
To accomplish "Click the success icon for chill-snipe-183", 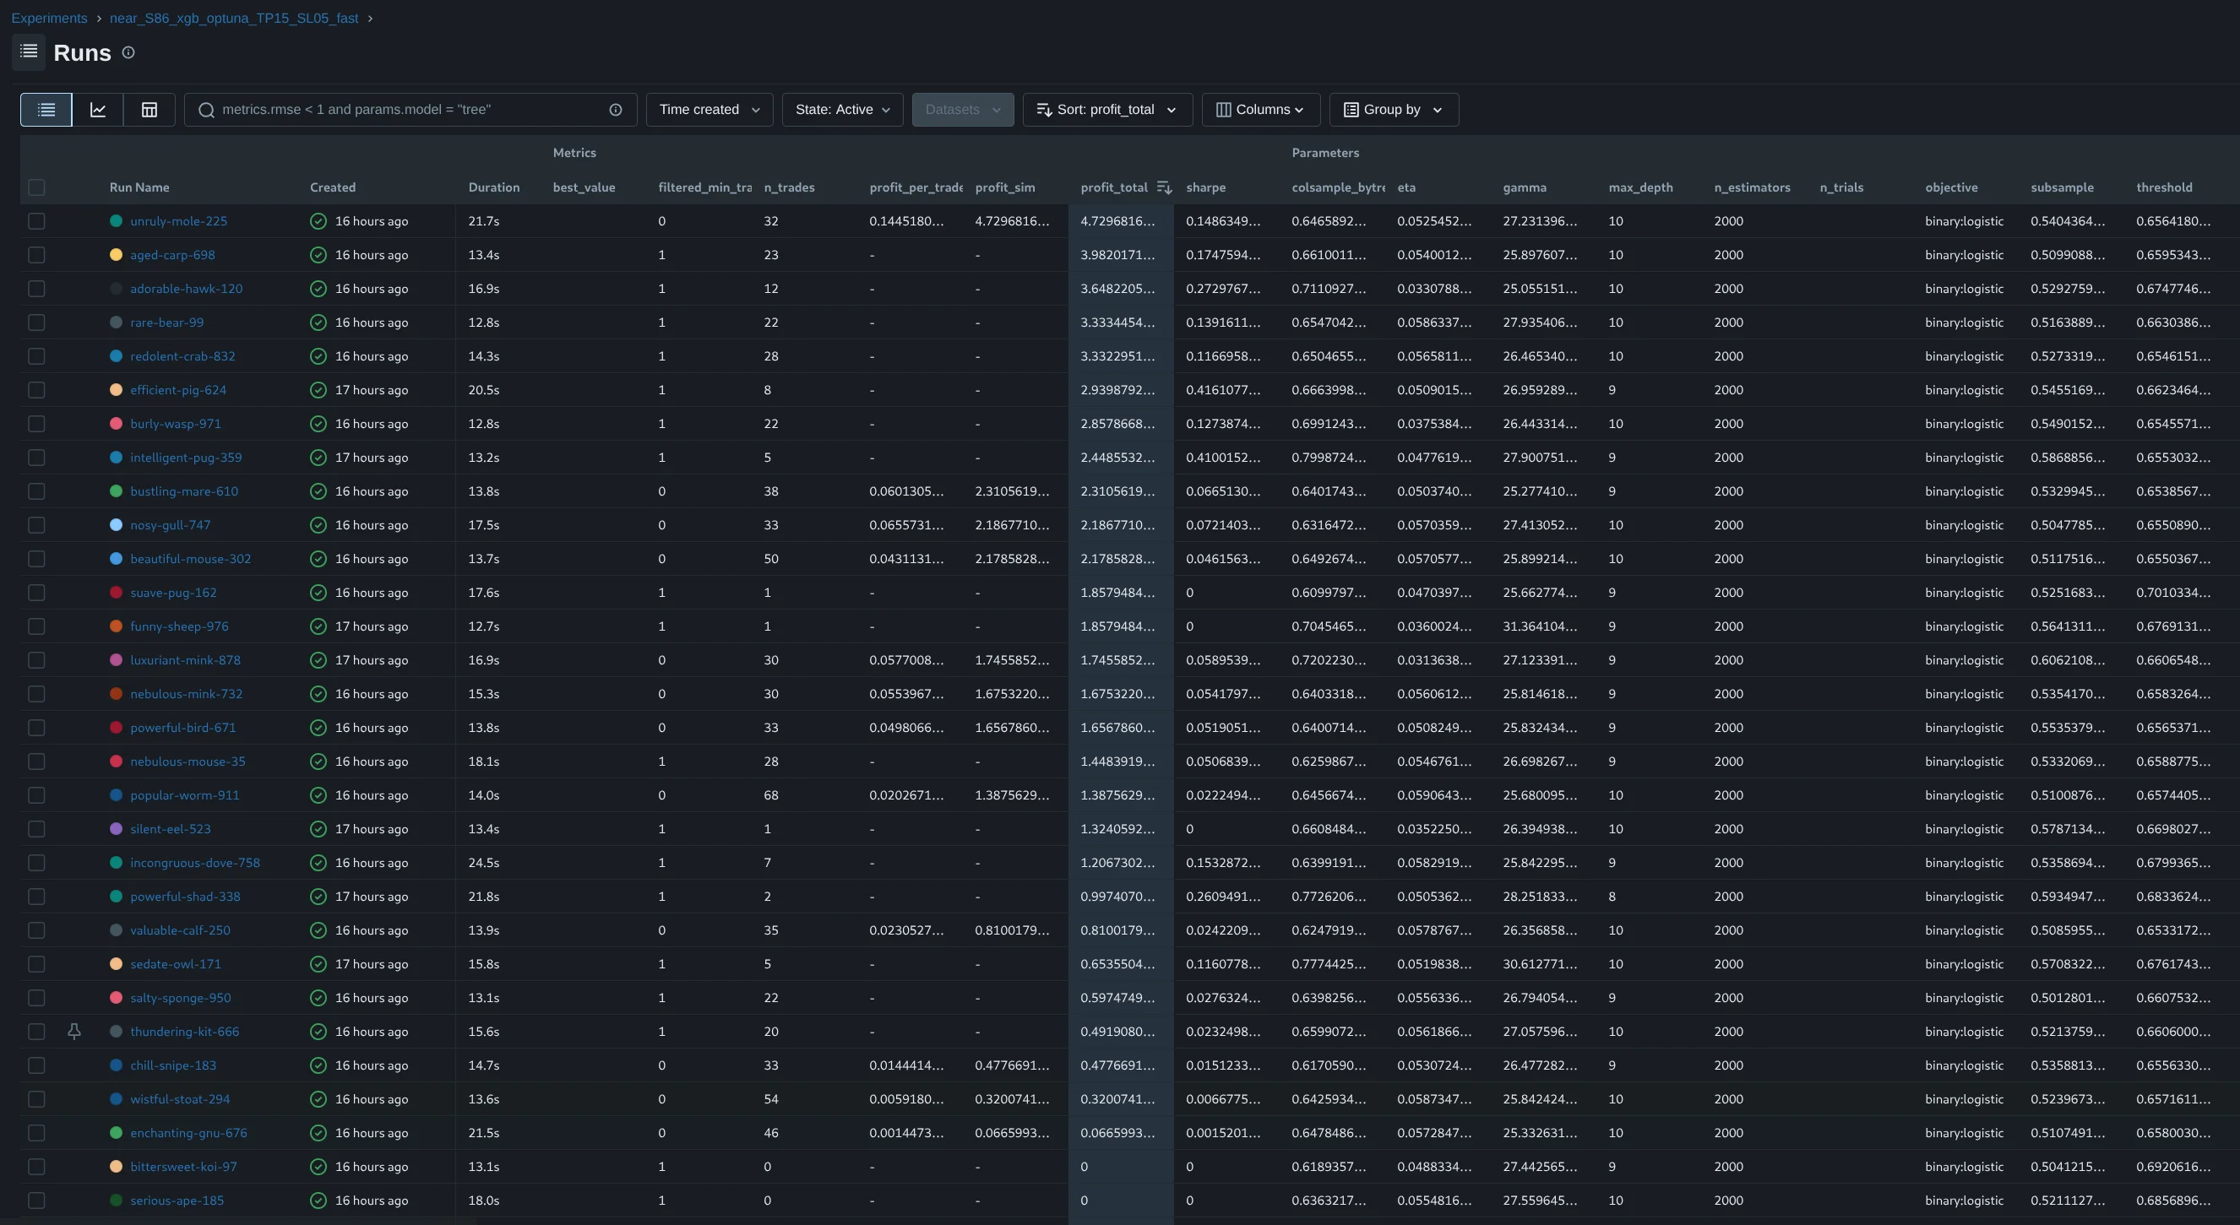I will coord(318,1066).
